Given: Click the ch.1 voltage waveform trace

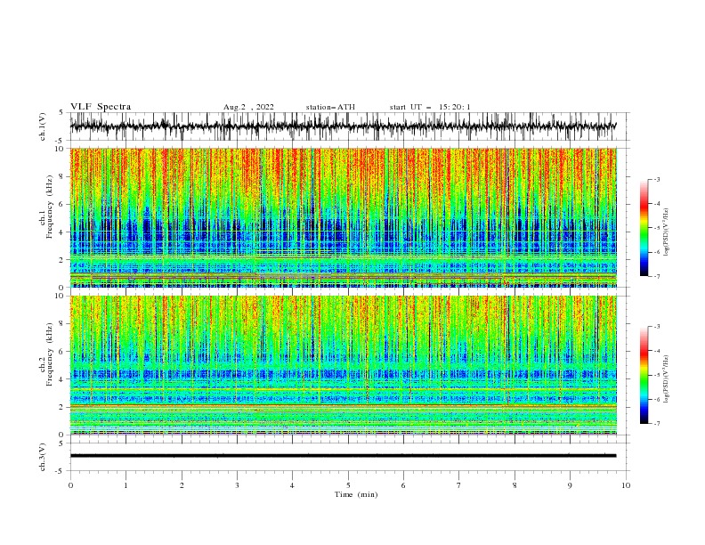Looking at the screenshot, I should tap(343, 126).
